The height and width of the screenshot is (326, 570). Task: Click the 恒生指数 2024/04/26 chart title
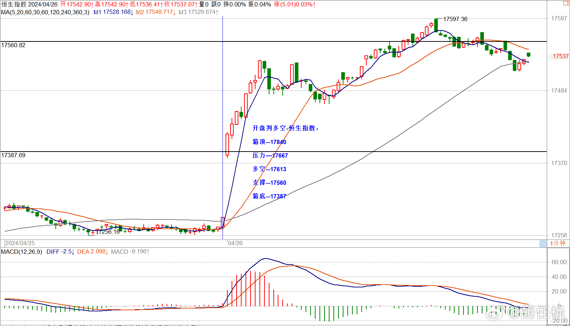pos(30,4)
